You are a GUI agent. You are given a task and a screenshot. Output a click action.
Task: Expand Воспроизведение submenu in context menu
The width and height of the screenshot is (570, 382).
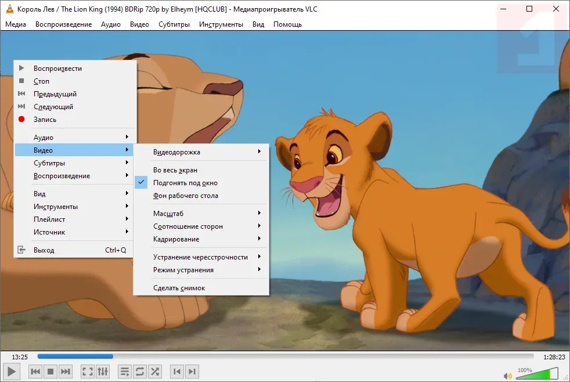[75, 175]
